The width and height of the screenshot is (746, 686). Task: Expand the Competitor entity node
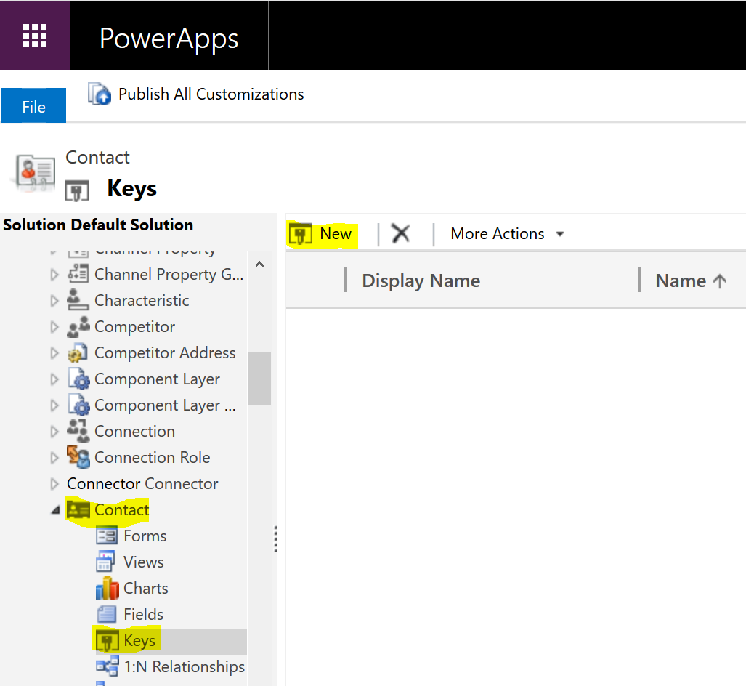[x=54, y=327]
